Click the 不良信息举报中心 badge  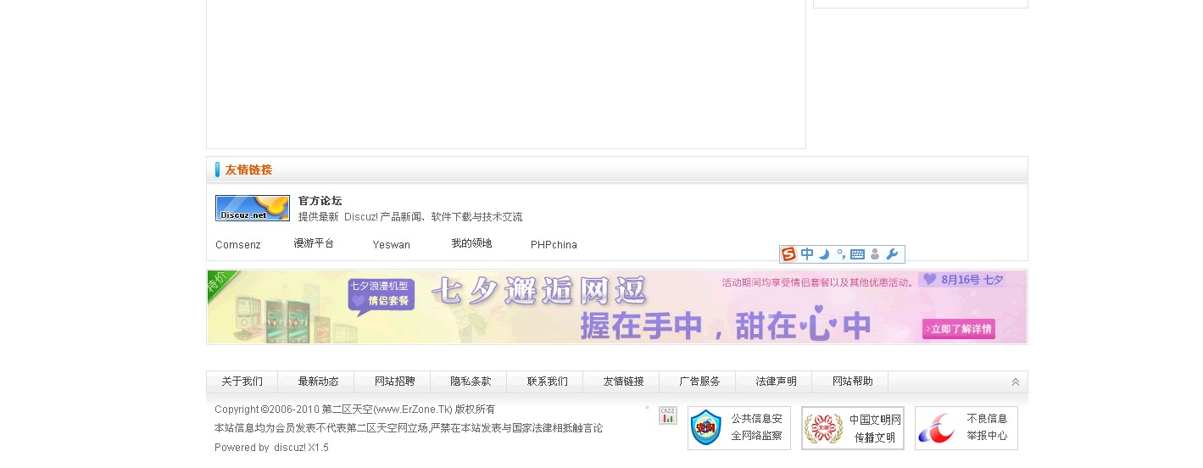pos(966,428)
